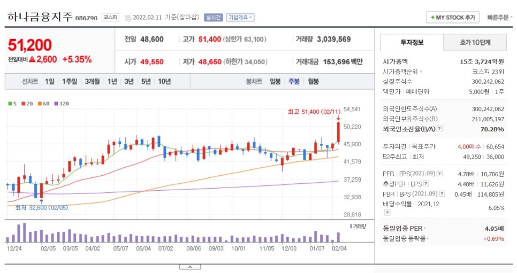Click 거래대금 153,696 백만 value
Viewport: 517px width, 273px height.
pos(343,61)
